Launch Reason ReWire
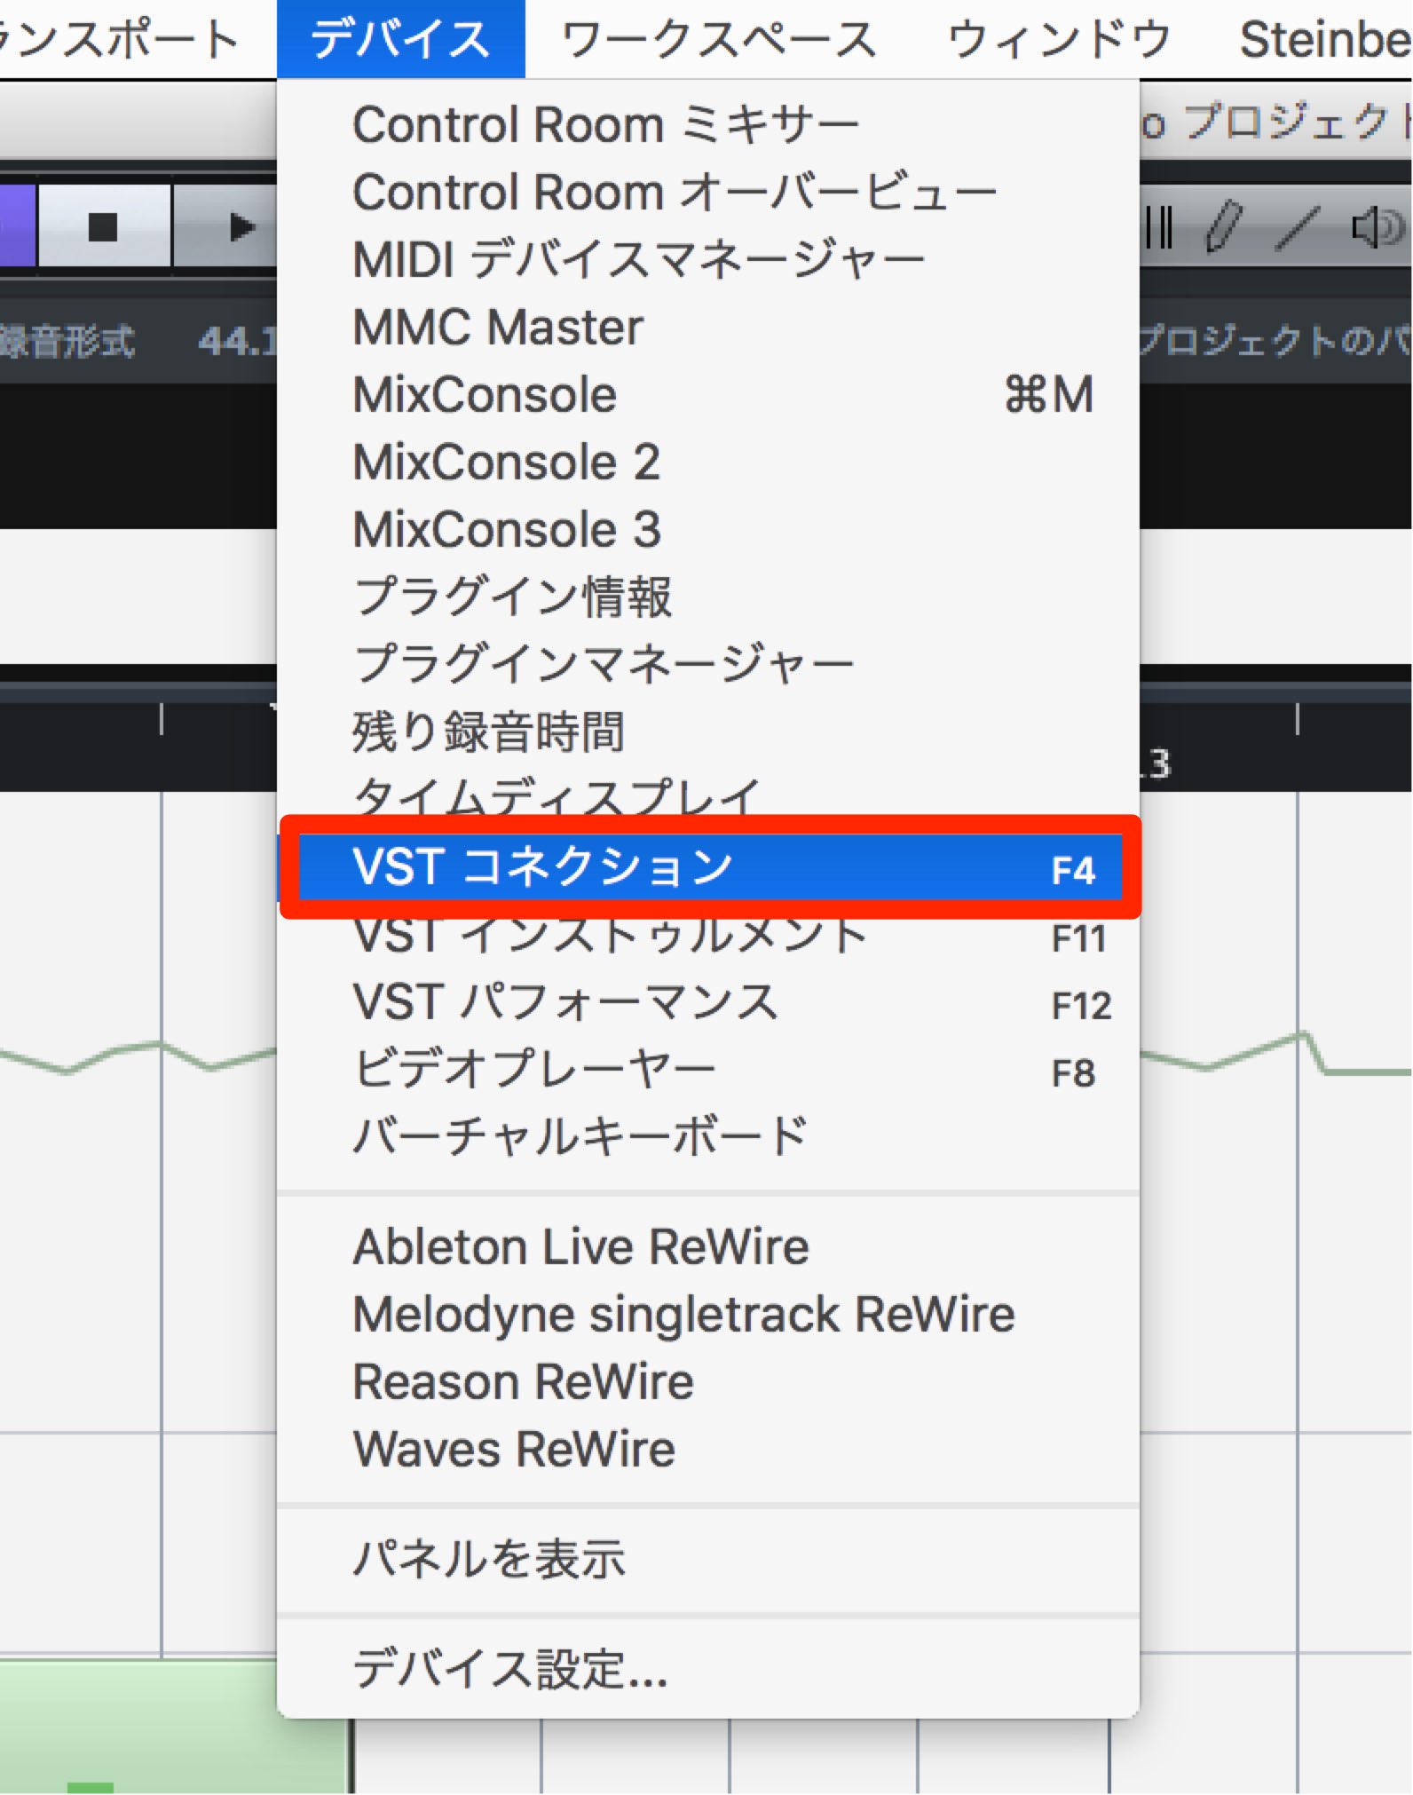The image size is (1413, 1795). point(707,1381)
